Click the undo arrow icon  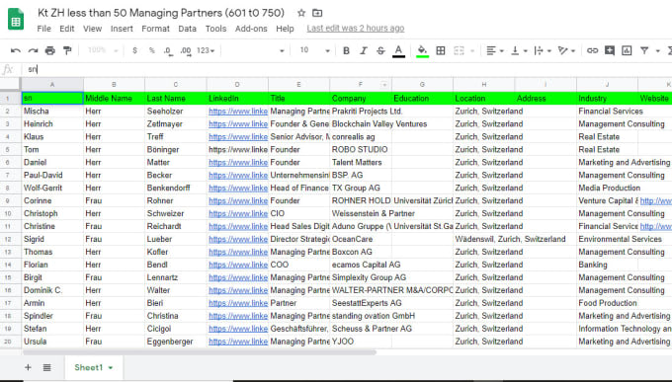pos(16,50)
